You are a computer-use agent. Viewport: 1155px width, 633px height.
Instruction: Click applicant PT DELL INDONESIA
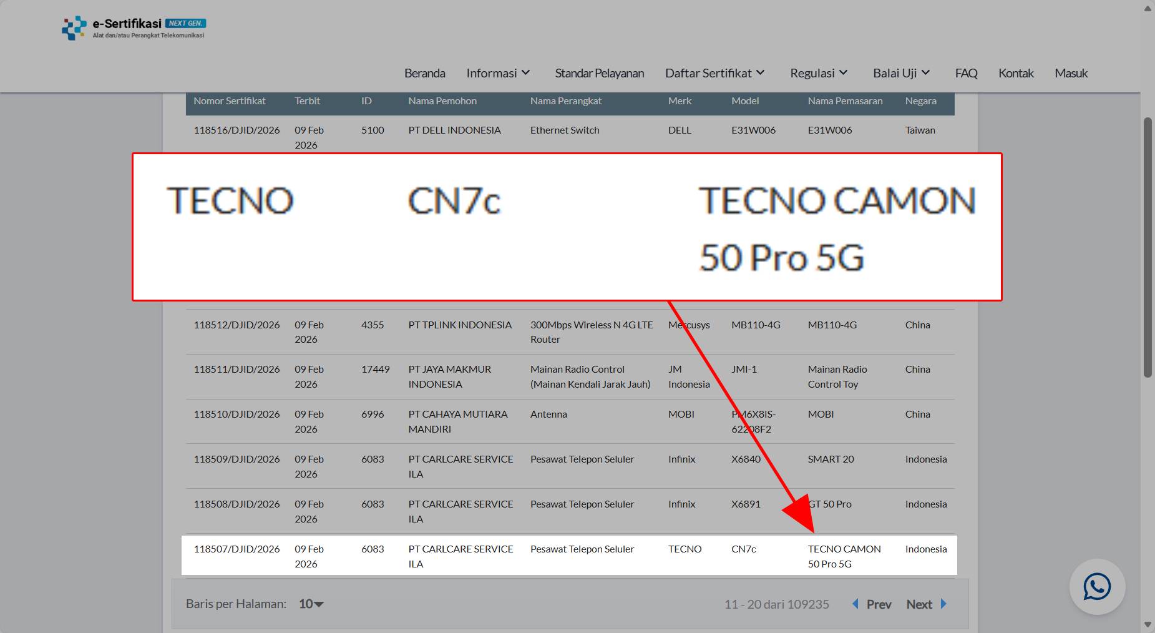[x=454, y=130]
